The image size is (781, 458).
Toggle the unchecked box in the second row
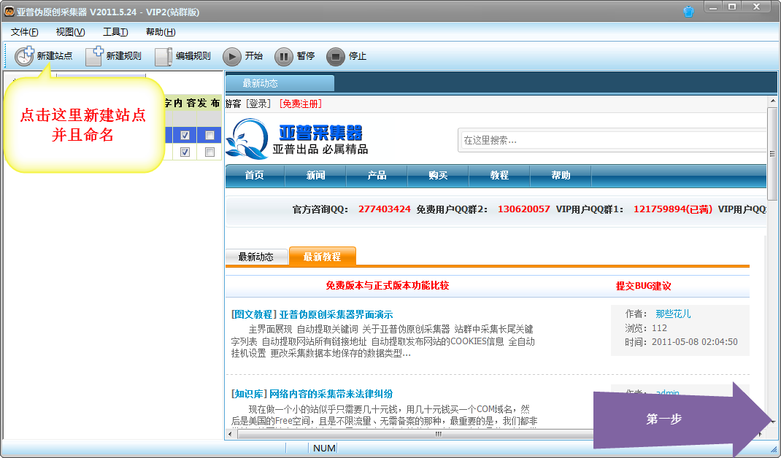(x=209, y=152)
